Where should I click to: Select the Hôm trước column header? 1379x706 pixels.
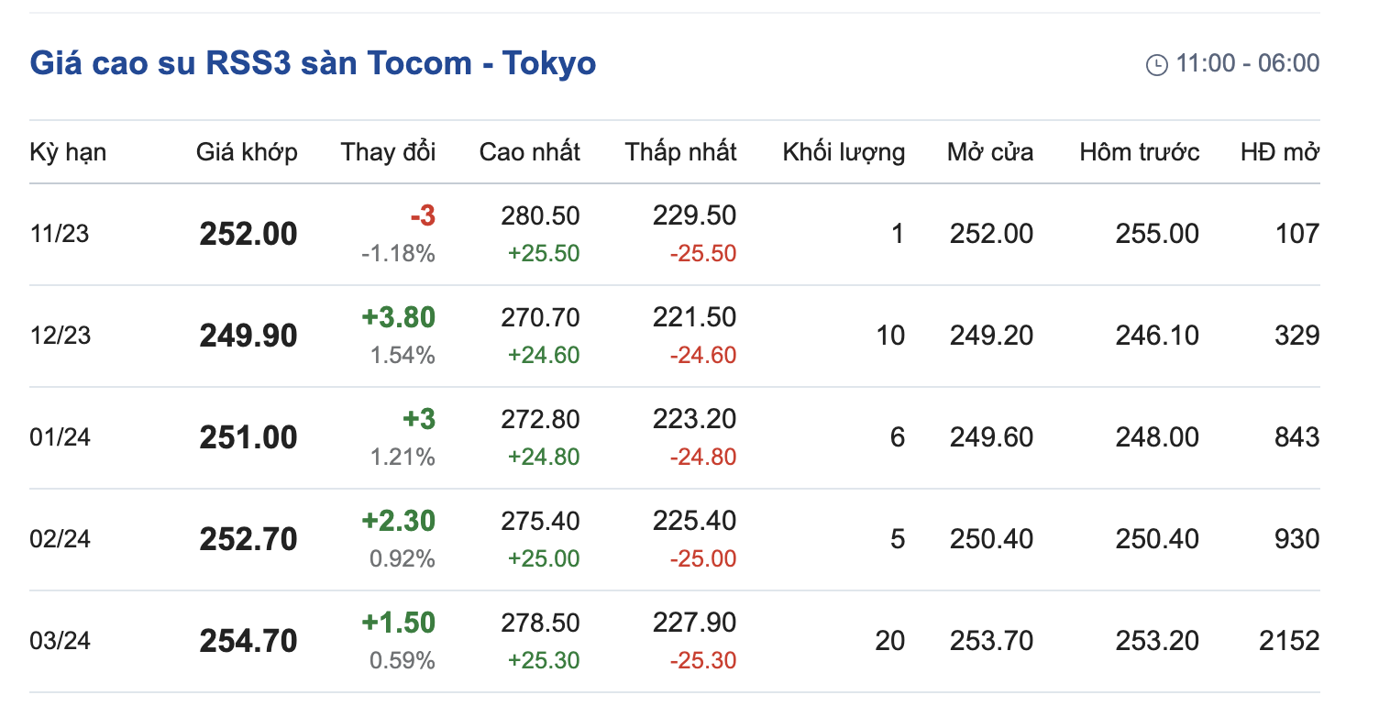pyautogui.click(x=1139, y=152)
